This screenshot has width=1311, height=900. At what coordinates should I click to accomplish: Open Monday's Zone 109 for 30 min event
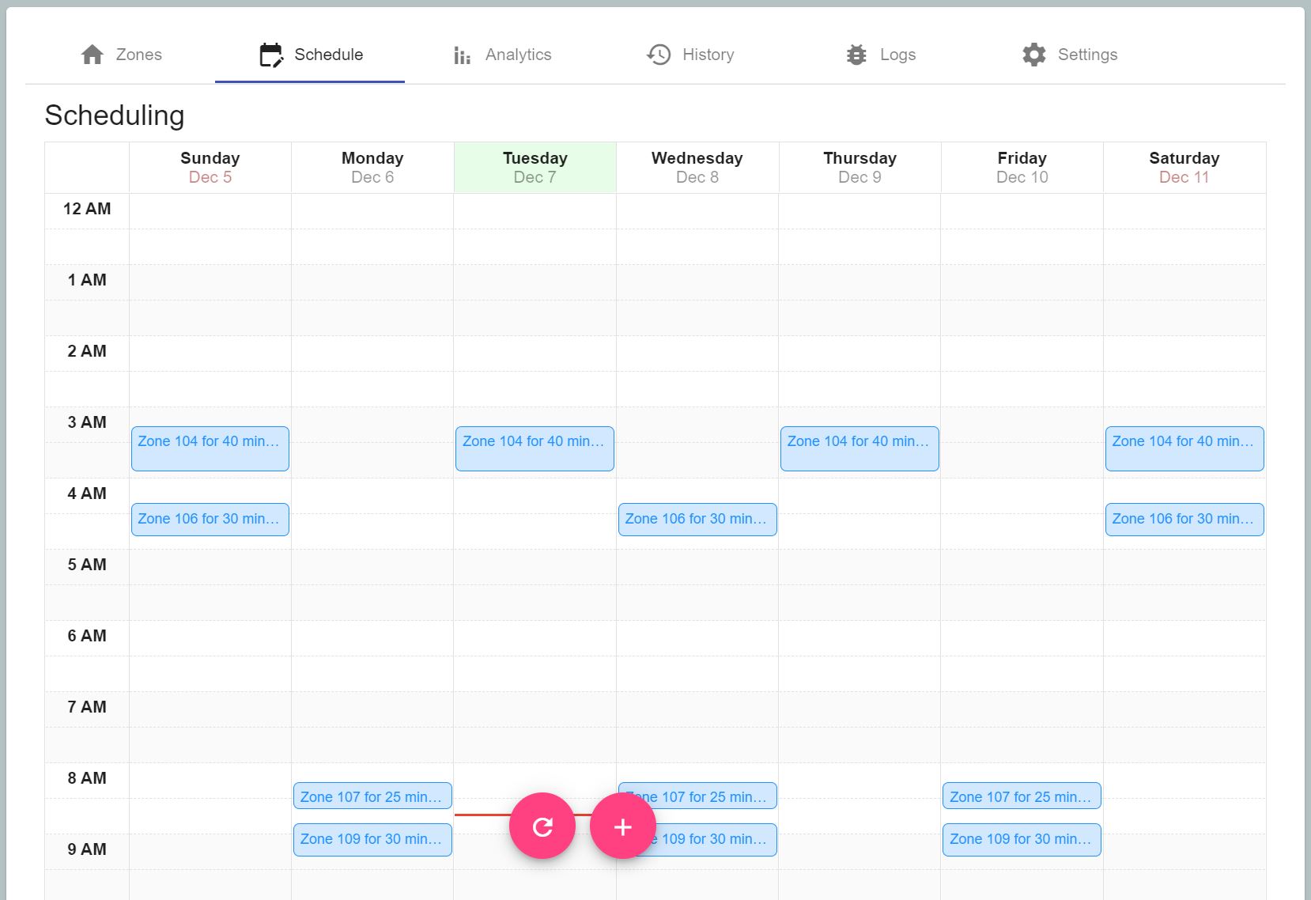[x=372, y=839]
